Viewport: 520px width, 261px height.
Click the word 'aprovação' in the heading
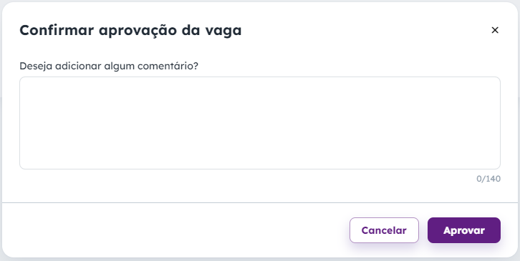(x=138, y=31)
